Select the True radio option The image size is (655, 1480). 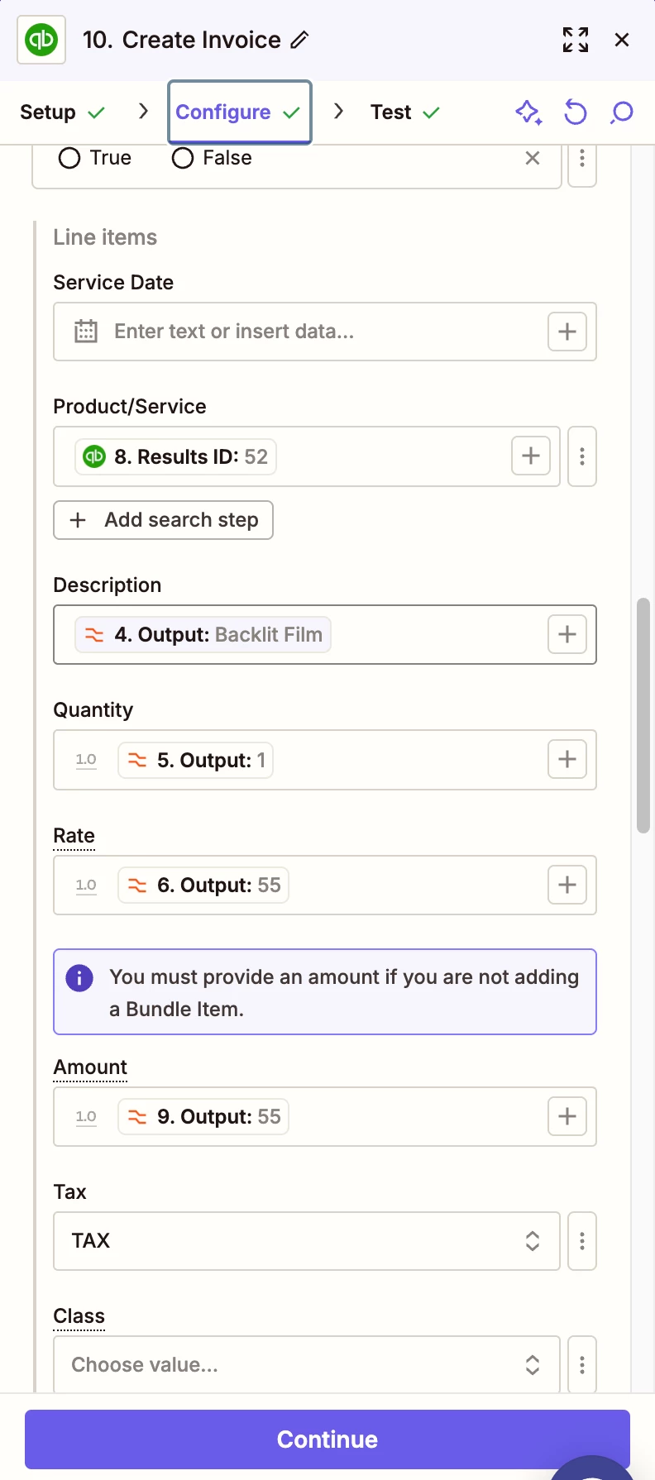pyautogui.click(x=69, y=158)
